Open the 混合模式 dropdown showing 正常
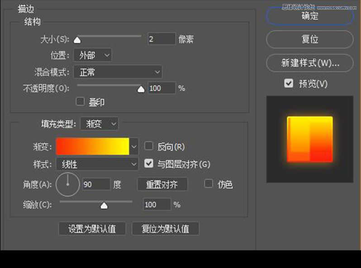 [x=118, y=72]
